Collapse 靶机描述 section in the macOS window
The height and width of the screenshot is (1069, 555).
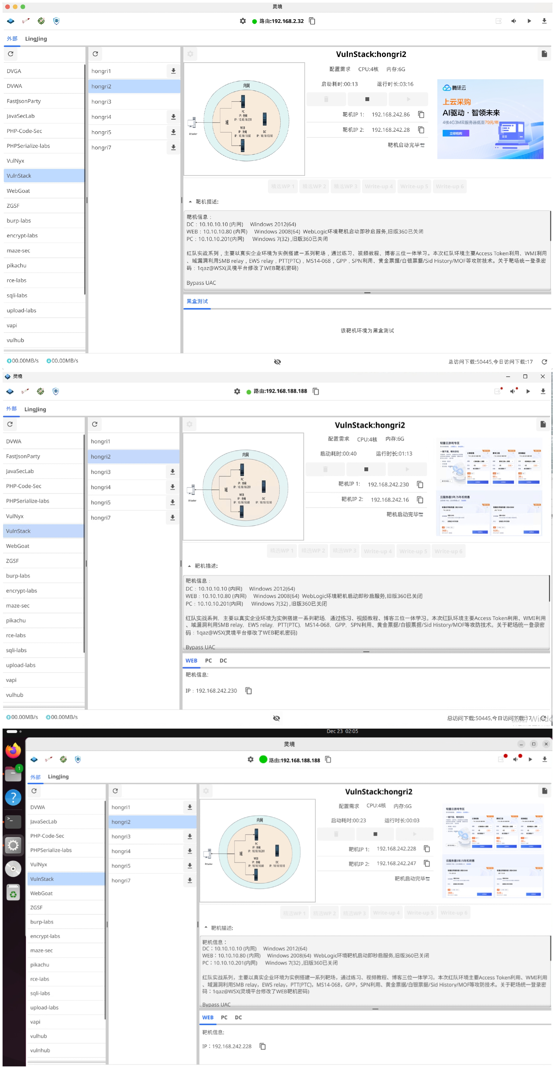coord(190,202)
